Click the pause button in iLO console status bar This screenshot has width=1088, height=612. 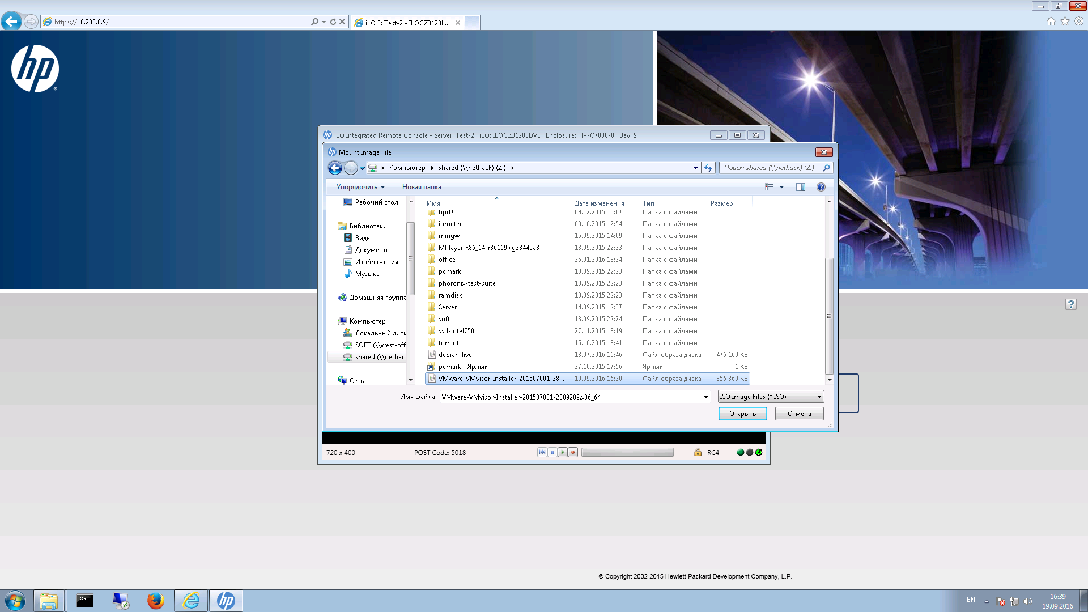click(x=552, y=452)
